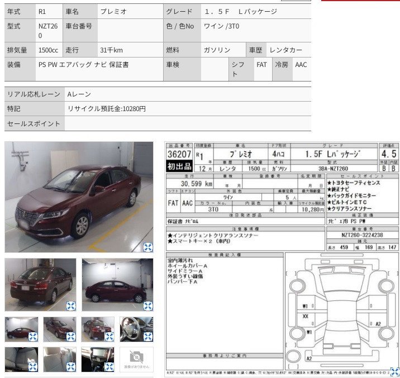Viewport: 400px width, 378px height.
Task: Select the grade value 1.5F Lパッケージ
Action: point(240,12)
